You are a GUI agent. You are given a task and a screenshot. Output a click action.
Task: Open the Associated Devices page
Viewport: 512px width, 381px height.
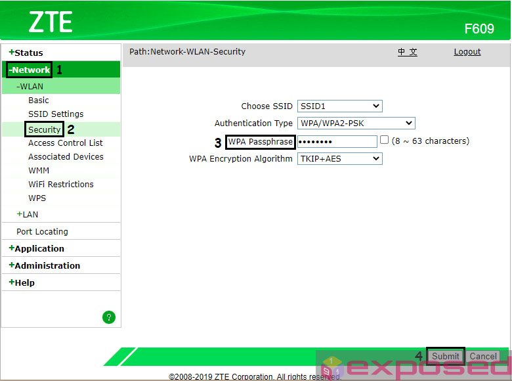point(66,157)
